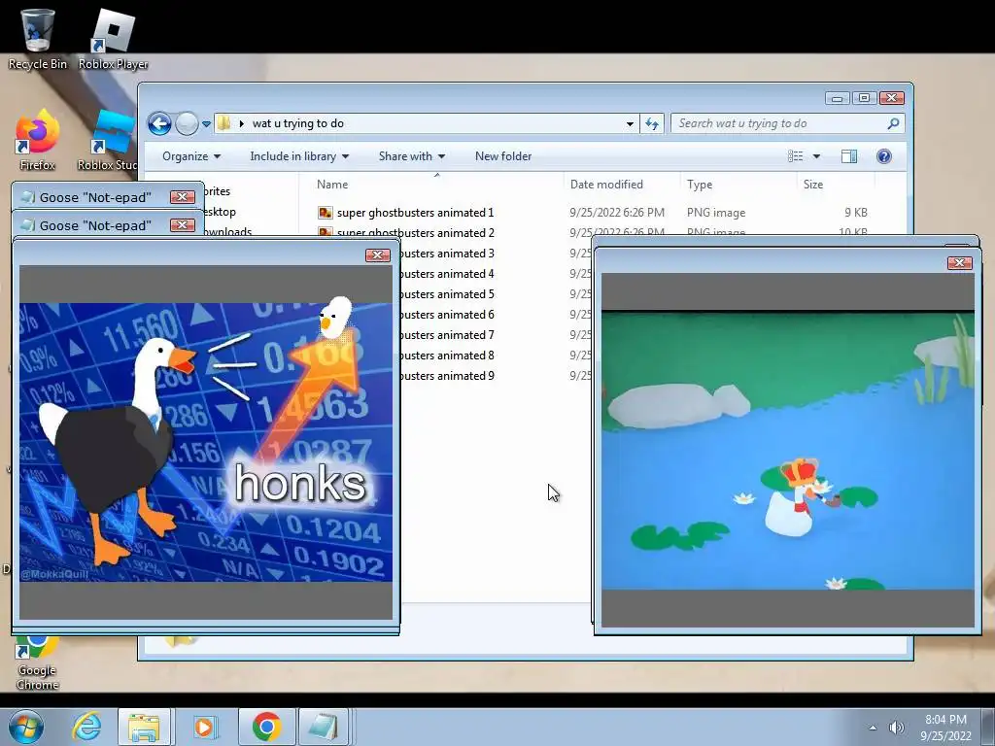
Task: Open the Roblox Studio desktop shortcut
Action: [x=107, y=140]
